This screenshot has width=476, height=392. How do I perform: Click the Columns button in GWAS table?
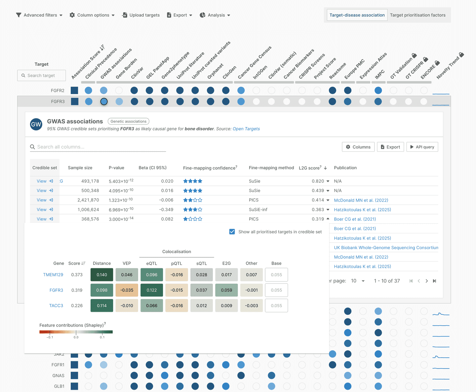click(x=358, y=147)
